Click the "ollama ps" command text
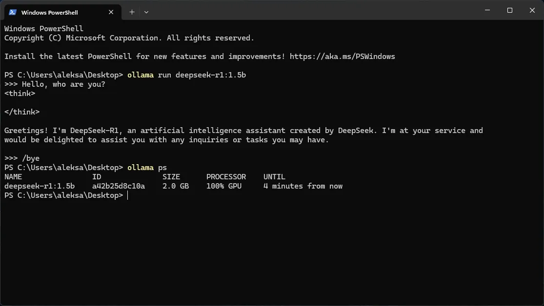This screenshot has height=306, width=544. [x=147, y=167]
